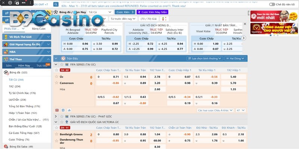
Task: Select the Hôm Nay tab
Action: pyautogui.click(x=24, y=66)
